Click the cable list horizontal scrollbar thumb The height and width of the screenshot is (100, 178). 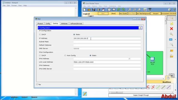(x=117, y=92)
